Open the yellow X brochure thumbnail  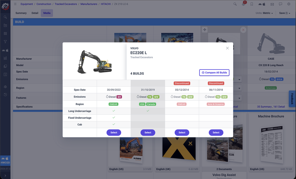click(x=179, y=149)
